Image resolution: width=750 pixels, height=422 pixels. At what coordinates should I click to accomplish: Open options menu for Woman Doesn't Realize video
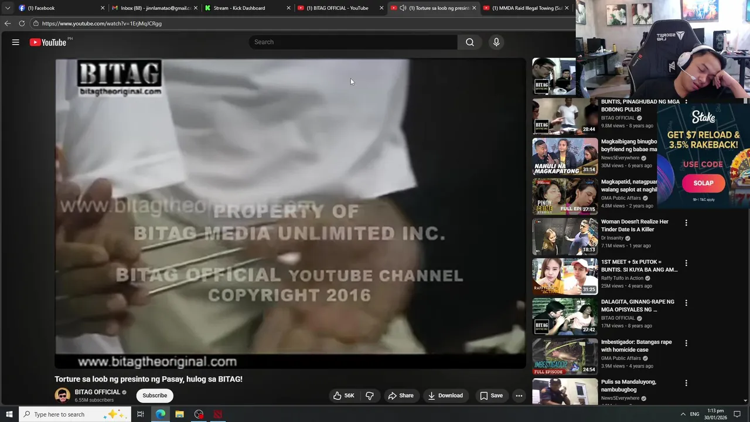tap(686, 223)
